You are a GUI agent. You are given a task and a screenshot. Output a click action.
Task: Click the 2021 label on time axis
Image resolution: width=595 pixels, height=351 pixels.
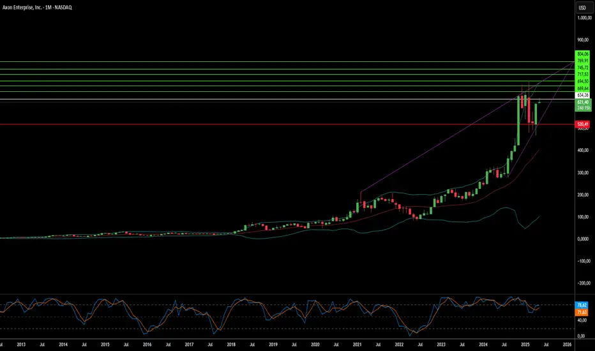[357, 345]
